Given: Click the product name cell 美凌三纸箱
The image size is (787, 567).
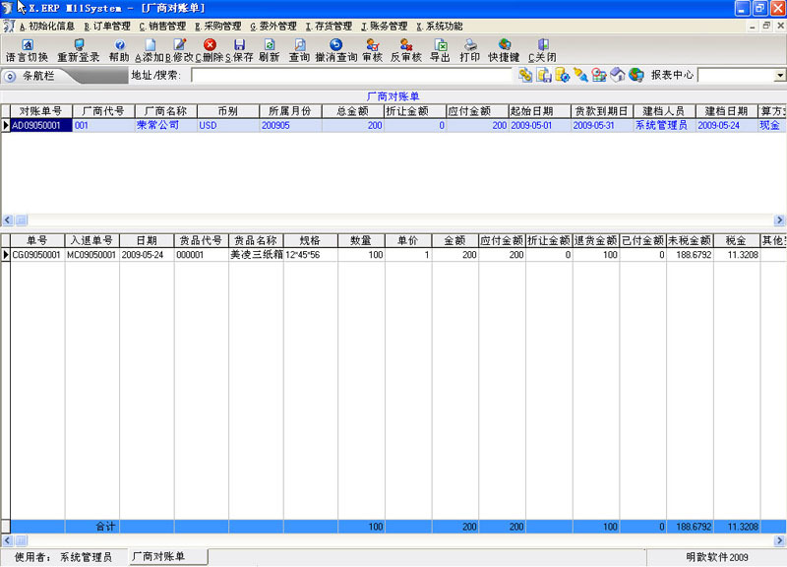Looking at the screenshot, I should tap(256, 255).
